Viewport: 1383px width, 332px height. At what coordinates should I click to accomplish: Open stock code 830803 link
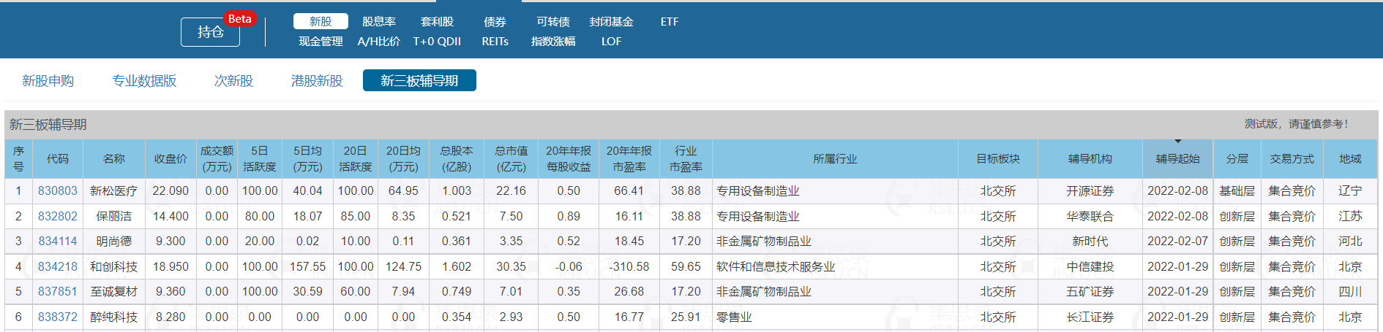click(58, 191)
